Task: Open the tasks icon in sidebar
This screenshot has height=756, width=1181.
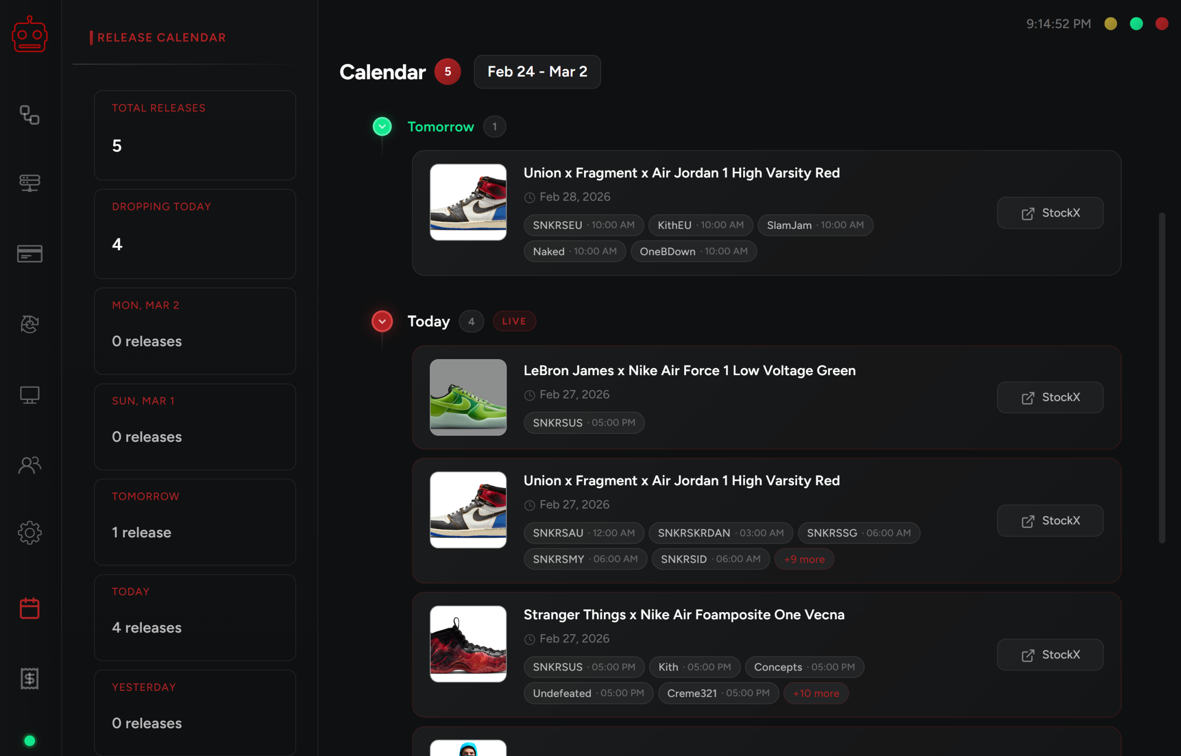Action: pyautogui.click(x=30, y=115)
